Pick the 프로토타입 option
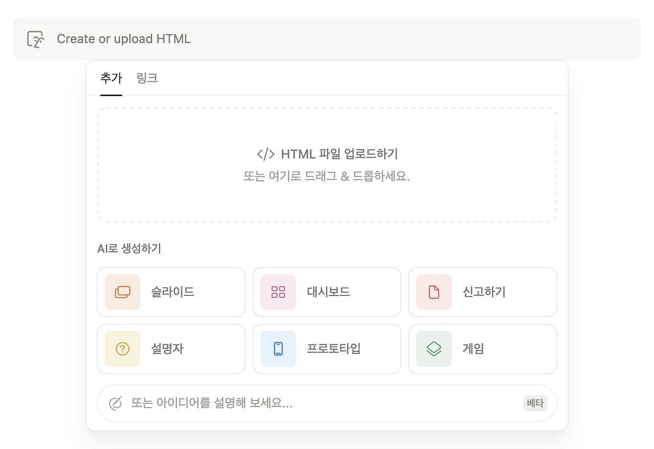The width and height of the screenshot is (654, 449). pyautogui.click(x=327, y=349)
